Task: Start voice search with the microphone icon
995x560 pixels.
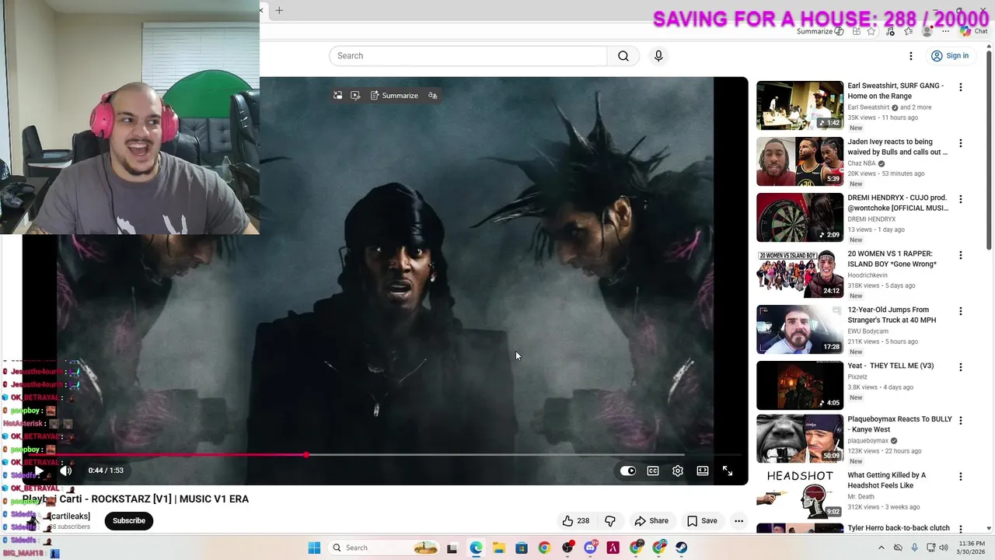Action: tap(658, 56)
